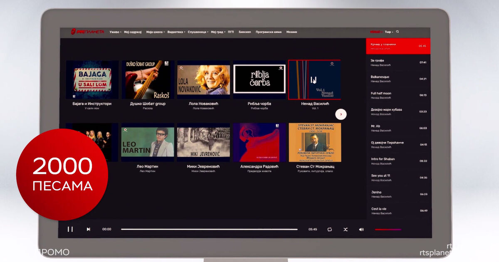
Task: Open the Riblja Čorba album cover
Action: point(259,80)
